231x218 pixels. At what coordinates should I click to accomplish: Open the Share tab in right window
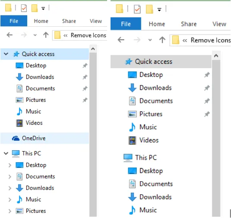(x=189, y=24)
